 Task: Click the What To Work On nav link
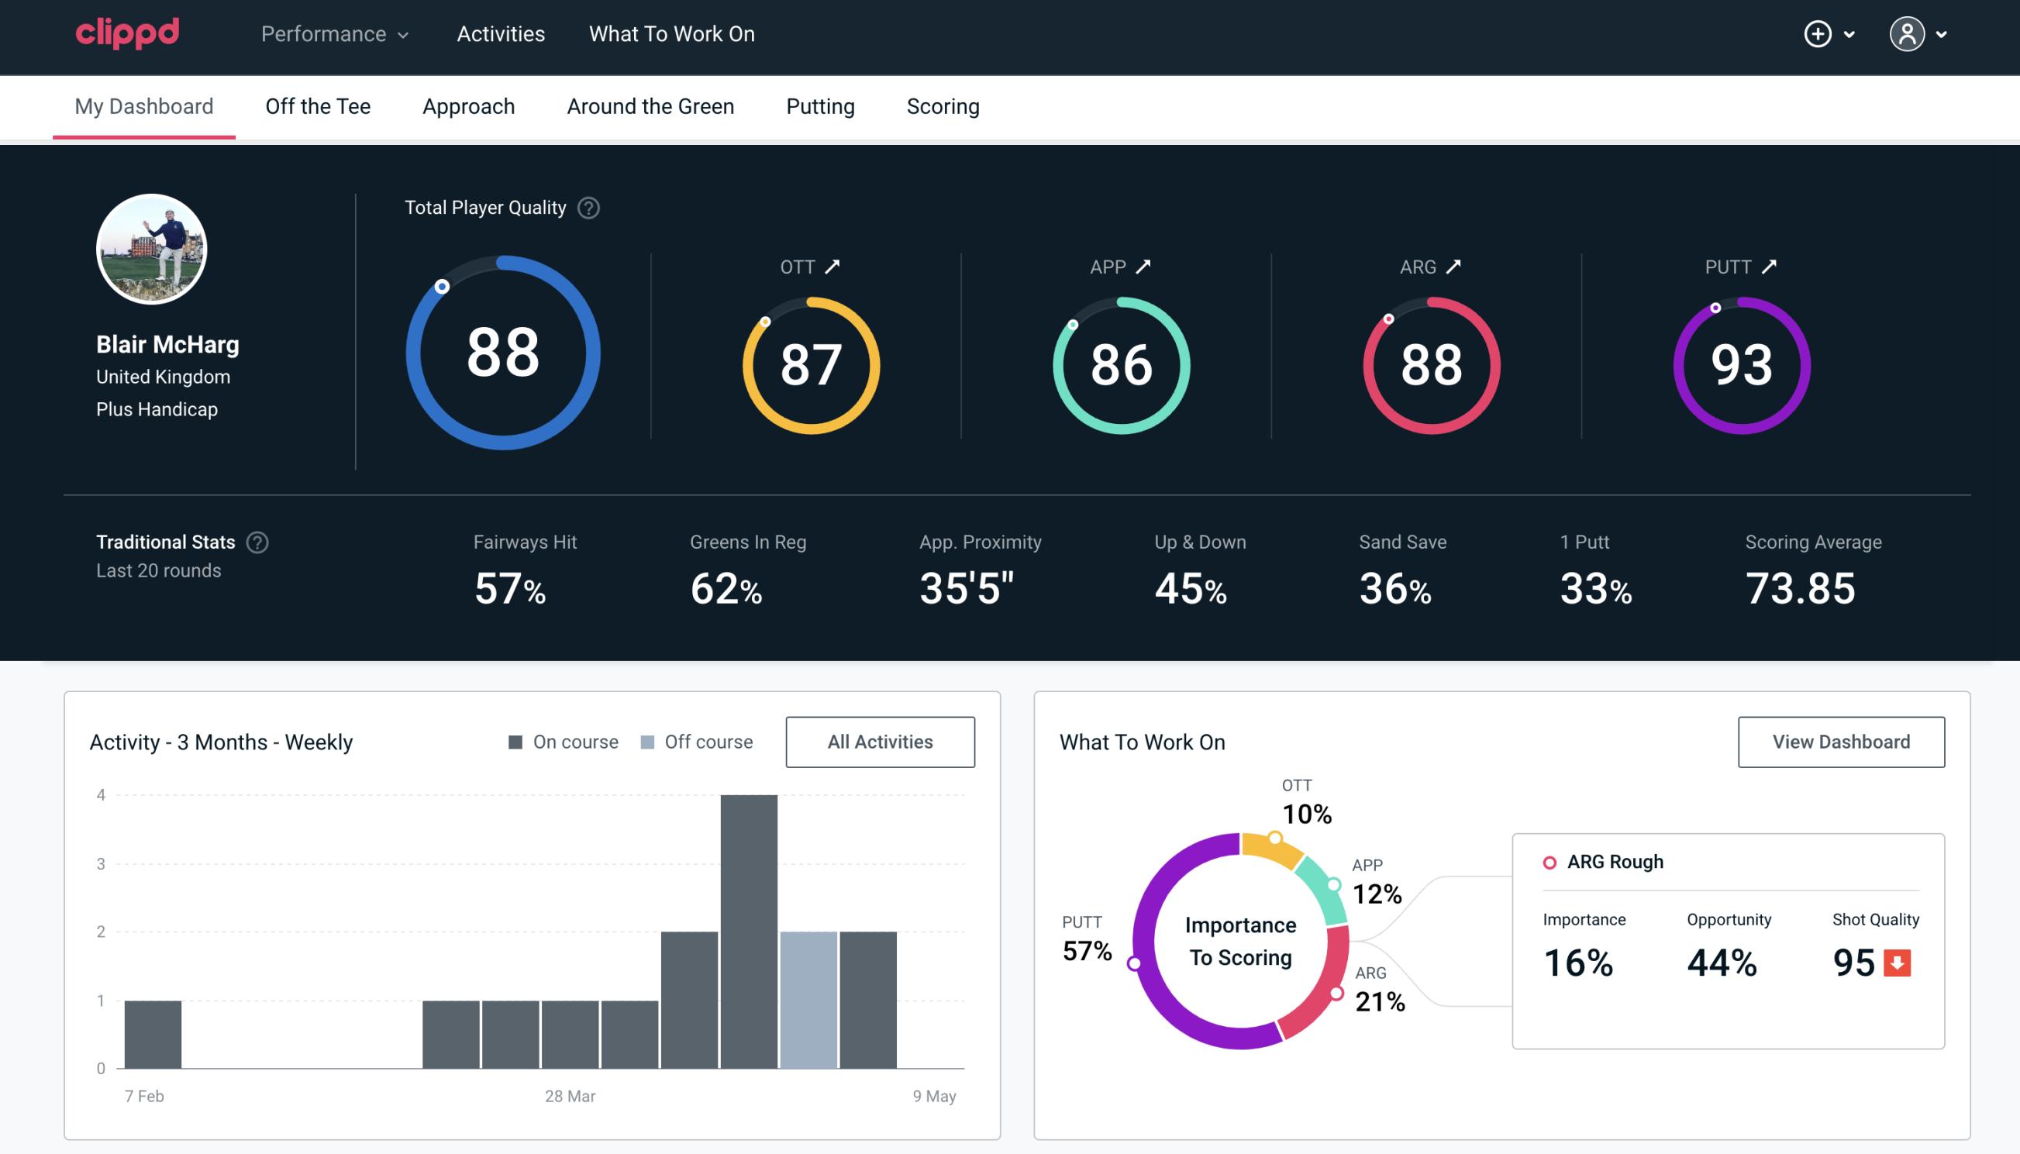click(671, 35)
